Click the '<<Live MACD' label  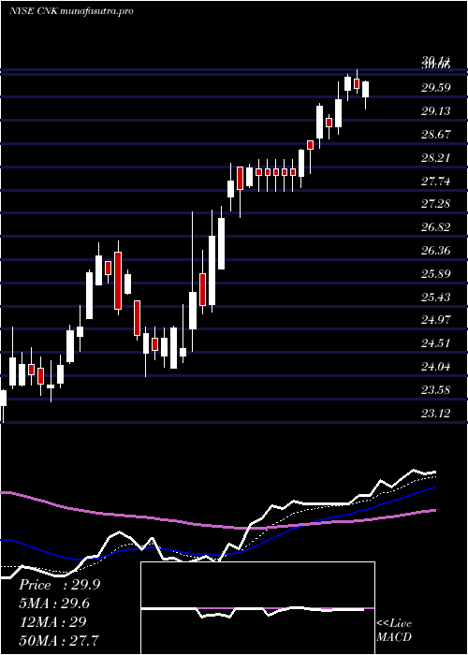coord(394,630)
